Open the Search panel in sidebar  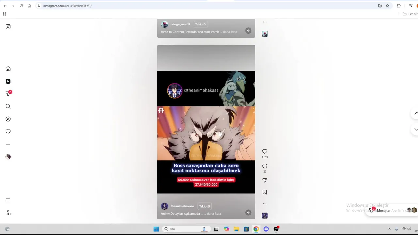[x=8, y=106]
